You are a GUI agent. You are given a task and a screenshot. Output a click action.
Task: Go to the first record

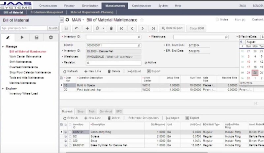[x=121, y=28]
